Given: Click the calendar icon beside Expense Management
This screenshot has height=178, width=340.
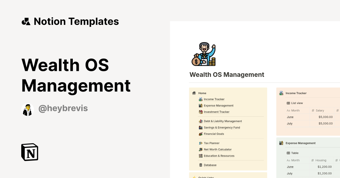Looking at the screenshot, I should (201, 105).
